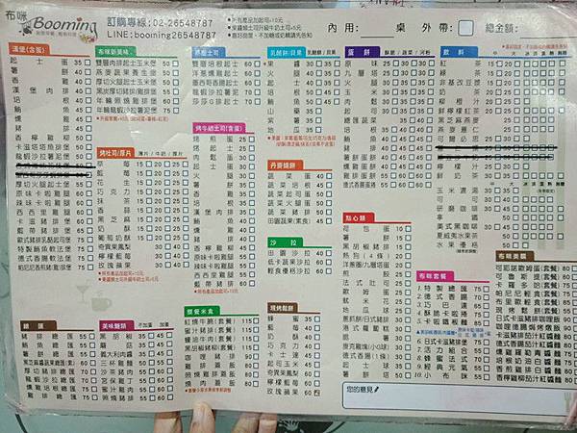This screenshot has width=577, height=433.
Task: Click the 您的意見 comment box
Action: 455,396
